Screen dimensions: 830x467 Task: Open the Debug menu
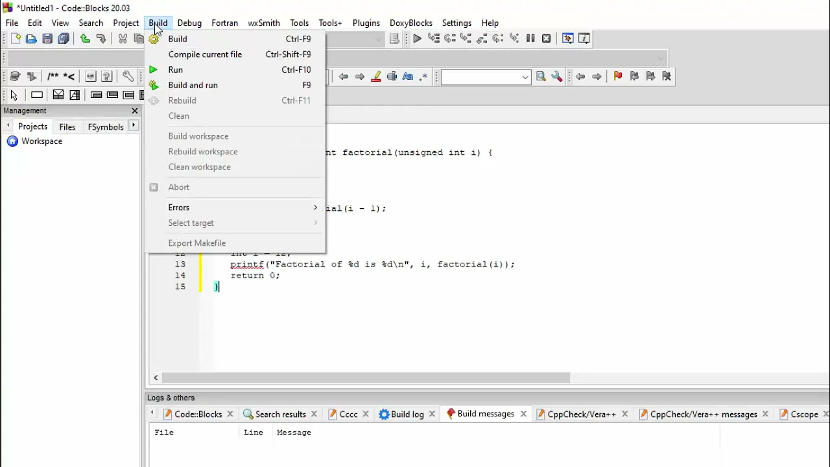(189, 23)
